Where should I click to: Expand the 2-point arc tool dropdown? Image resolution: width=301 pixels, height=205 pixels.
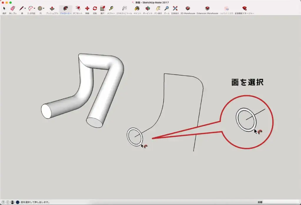pyautogui.click(x=35, y=9)
